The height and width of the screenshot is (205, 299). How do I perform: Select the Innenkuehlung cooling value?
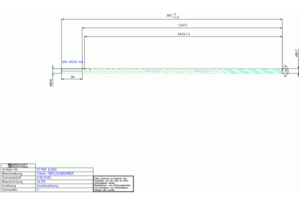pyautogui.click(x=47, y=185)
